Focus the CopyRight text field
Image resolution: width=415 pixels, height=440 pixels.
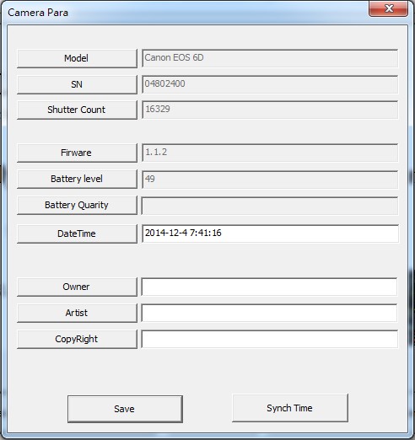(x=269, y=339)
